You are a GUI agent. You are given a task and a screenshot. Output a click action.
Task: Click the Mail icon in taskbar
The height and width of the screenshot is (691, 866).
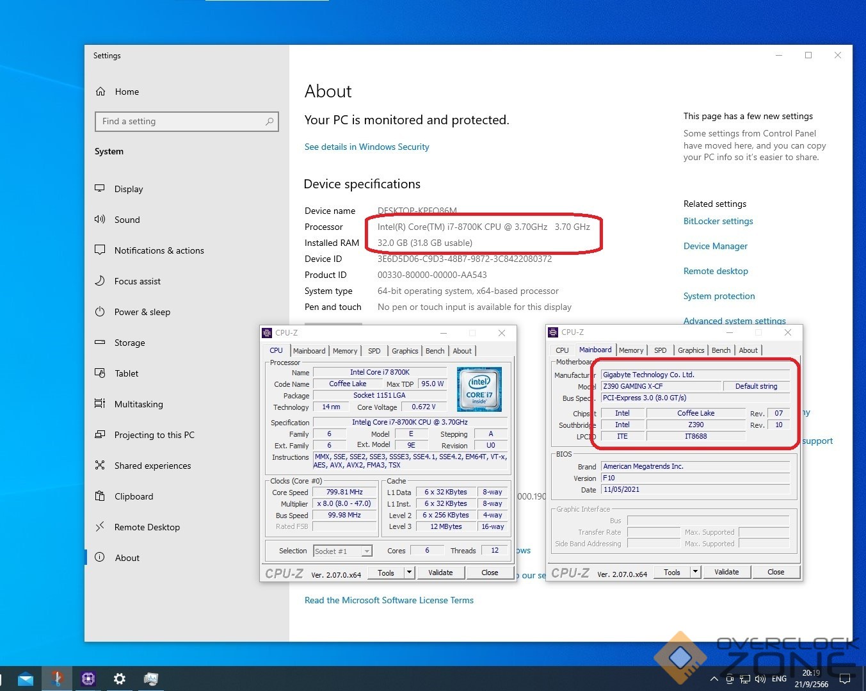coord(26,679)
